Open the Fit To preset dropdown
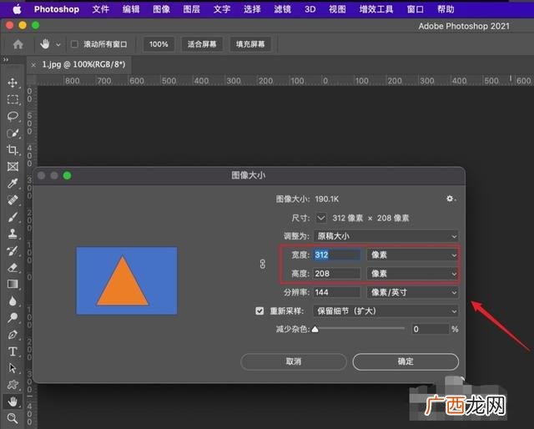Screen dimensions: 534x429 pos(385,236)
